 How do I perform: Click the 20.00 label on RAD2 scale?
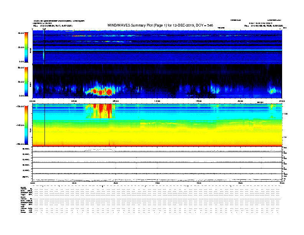click(21, 47)
